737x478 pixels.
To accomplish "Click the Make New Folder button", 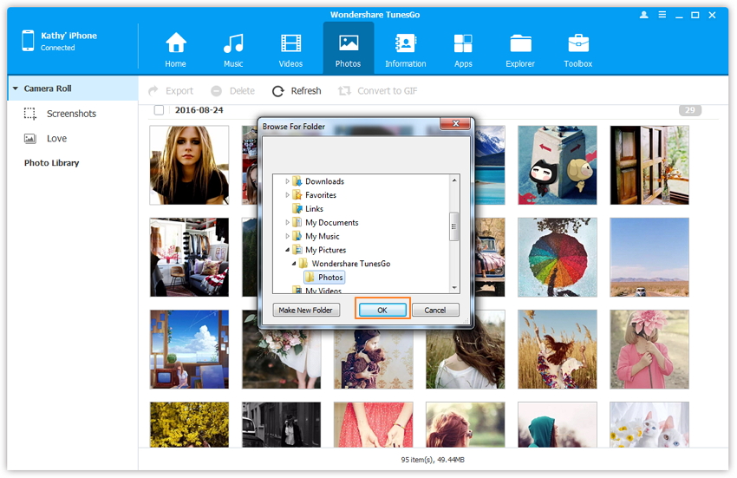I will (306, 310).
